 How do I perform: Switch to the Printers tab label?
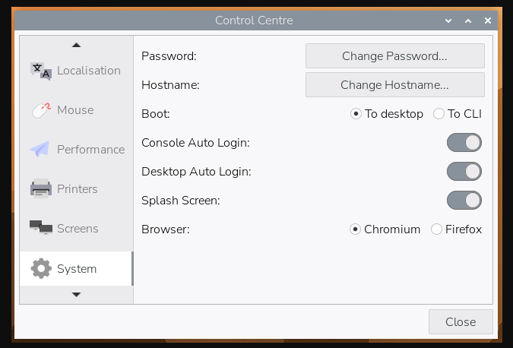click(77, 189)
